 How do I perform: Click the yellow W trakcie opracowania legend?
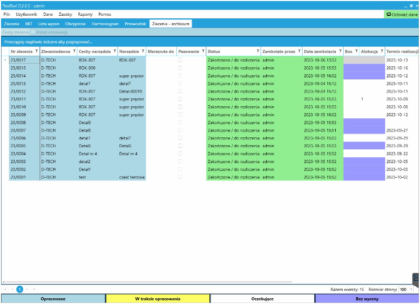[157, 299]
